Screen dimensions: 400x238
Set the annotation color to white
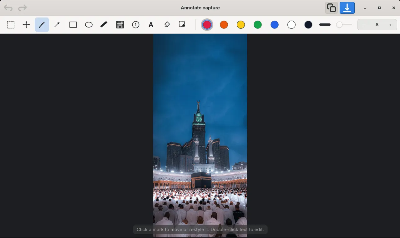point(291,25)
